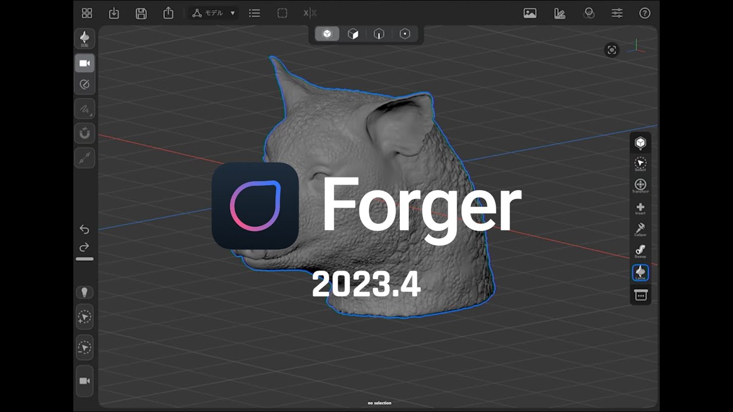
Task: Click the white slider bar below redo
Action: point(85,259)
